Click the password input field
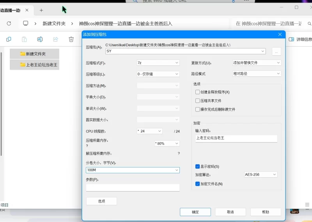 coord(236,139)
